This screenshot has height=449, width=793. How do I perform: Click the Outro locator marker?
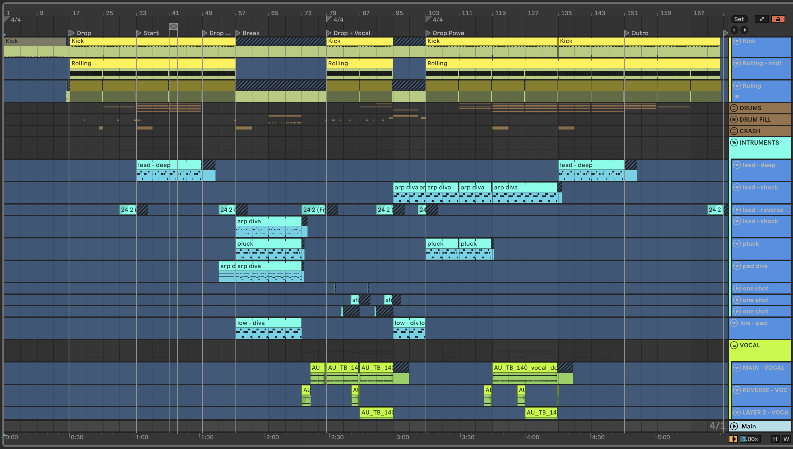coord(627,33)
